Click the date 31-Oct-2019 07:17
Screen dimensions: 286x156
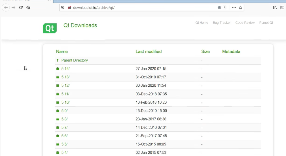pyautogui.click(x=151, y=77)
